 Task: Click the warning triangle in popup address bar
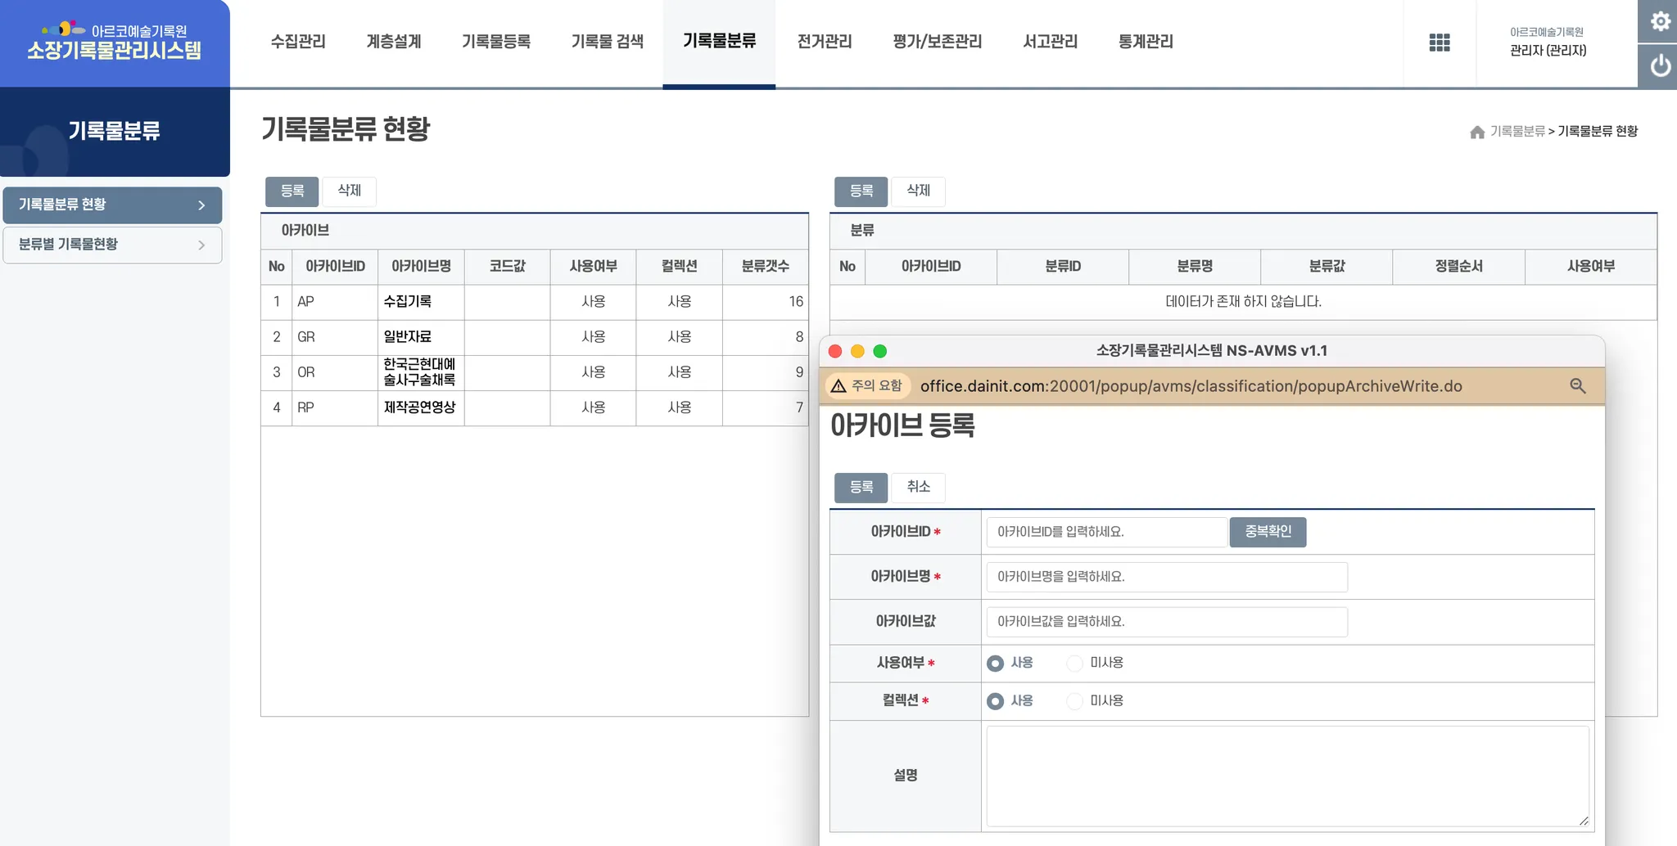pyautogui.click(x=838, y=386)
